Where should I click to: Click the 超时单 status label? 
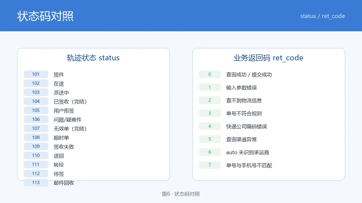coord(61,138)
